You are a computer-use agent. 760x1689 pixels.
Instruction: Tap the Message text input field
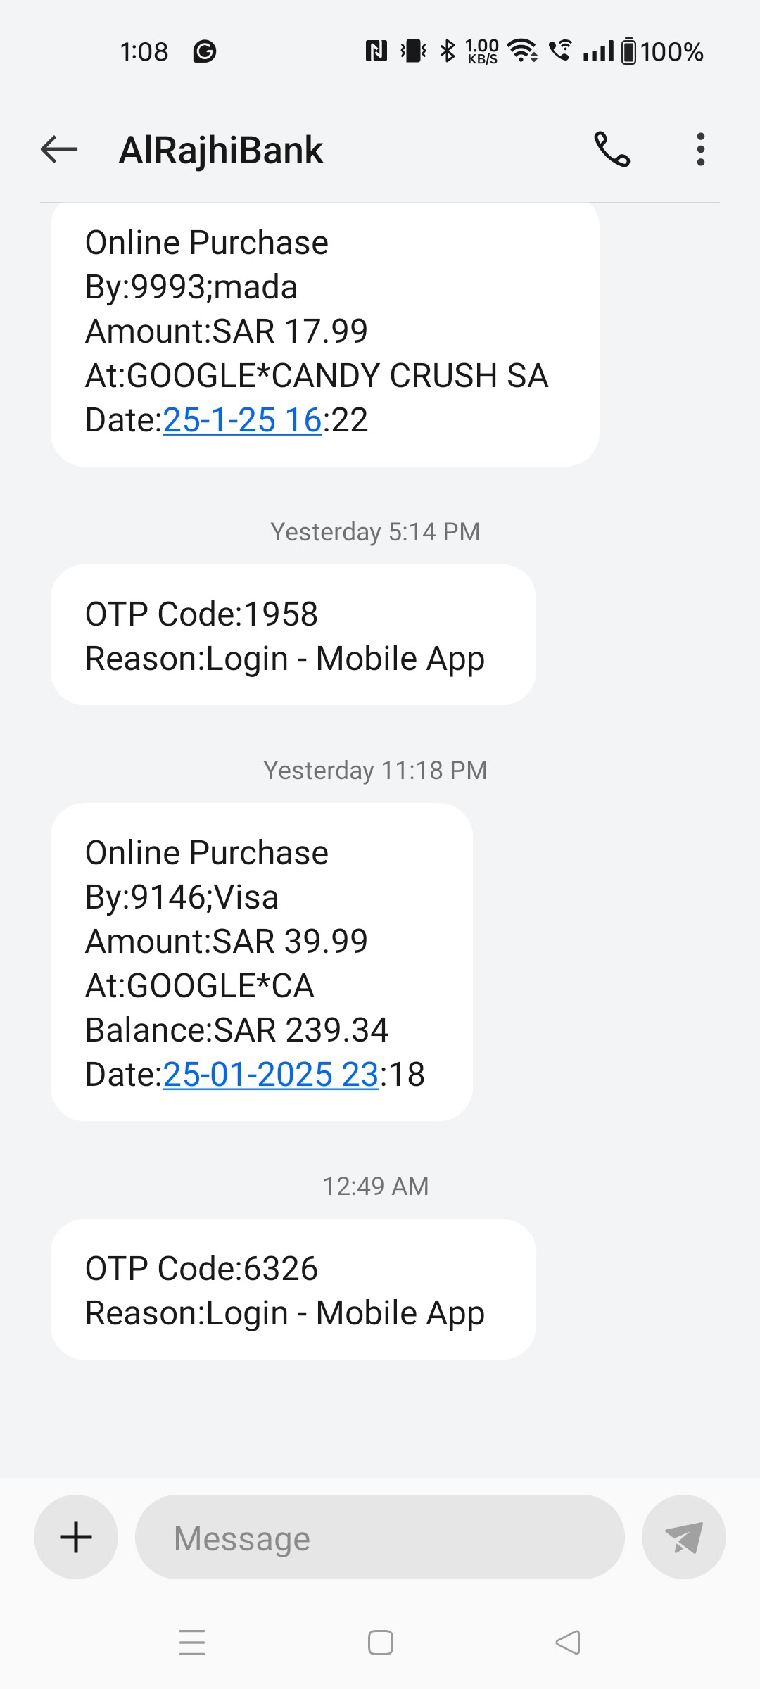pyautogui.click(x=380, y=1537)
